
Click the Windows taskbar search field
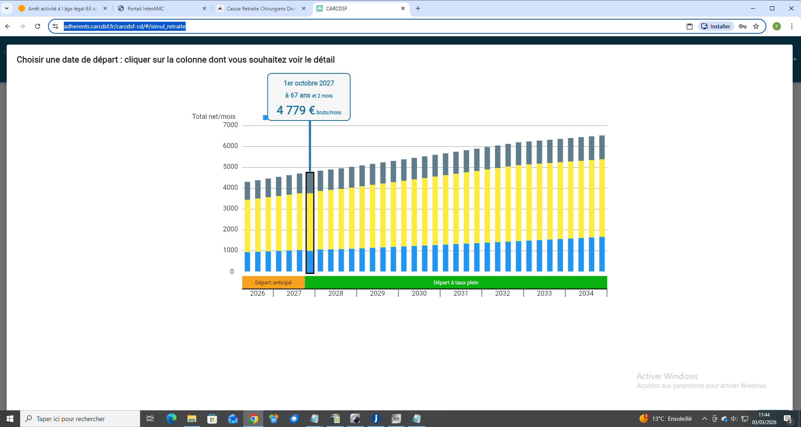tap(80, 419)
